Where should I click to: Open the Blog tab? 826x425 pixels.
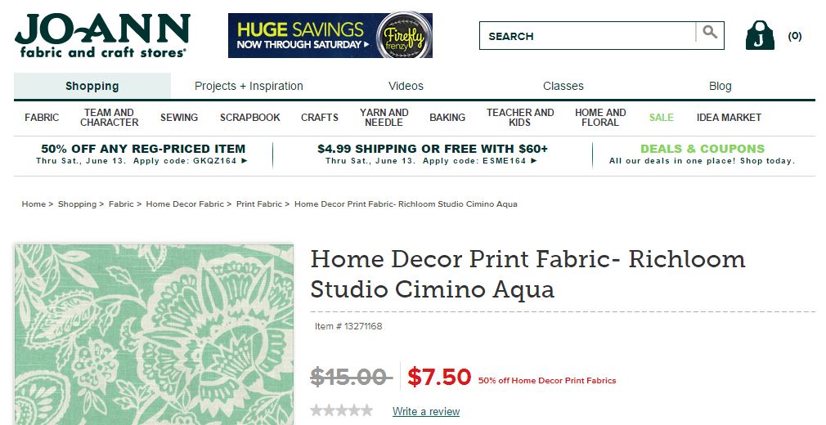721,86
